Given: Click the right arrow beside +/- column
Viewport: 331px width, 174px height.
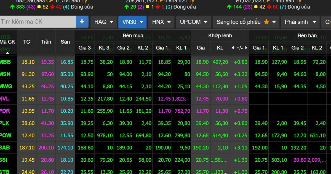Looking at the screenshot, I should (x=246, y=48).
